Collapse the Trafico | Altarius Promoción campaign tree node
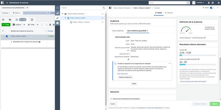Viewport: 221px width, 110px height. point(63,14)
